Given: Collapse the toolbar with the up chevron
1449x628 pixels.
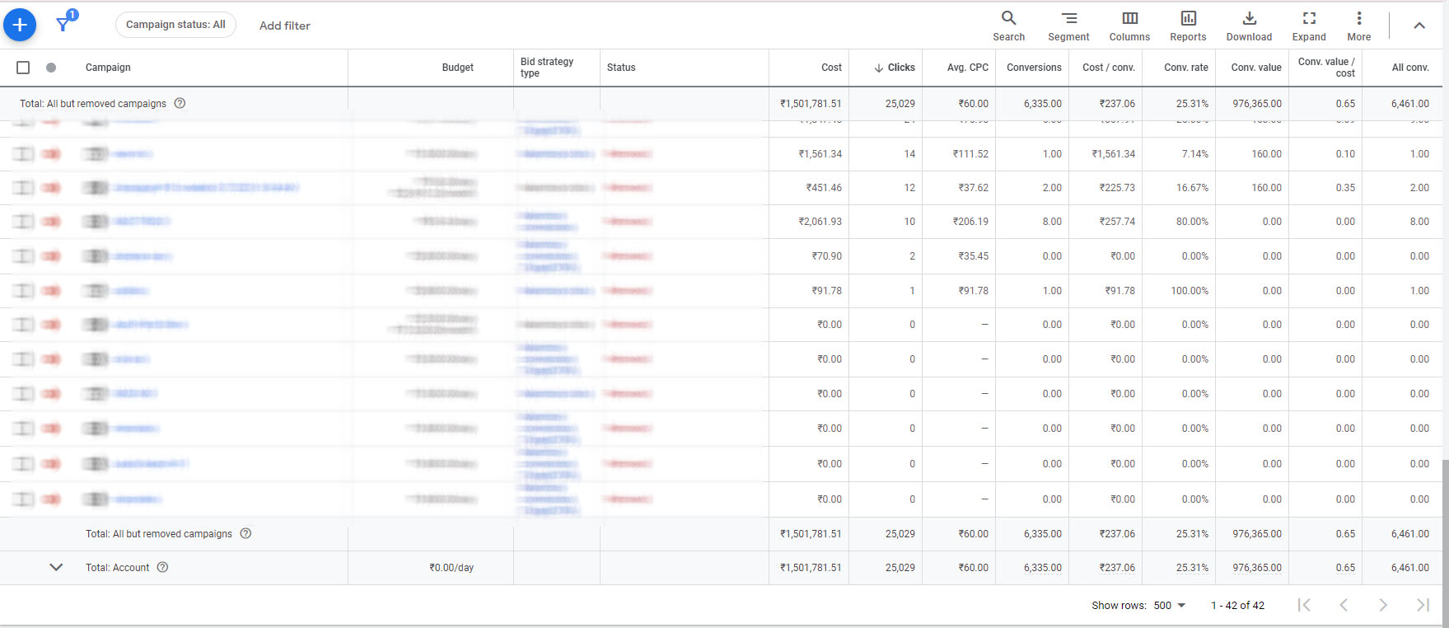Looking at the screenshot, I should [1419, 26].
